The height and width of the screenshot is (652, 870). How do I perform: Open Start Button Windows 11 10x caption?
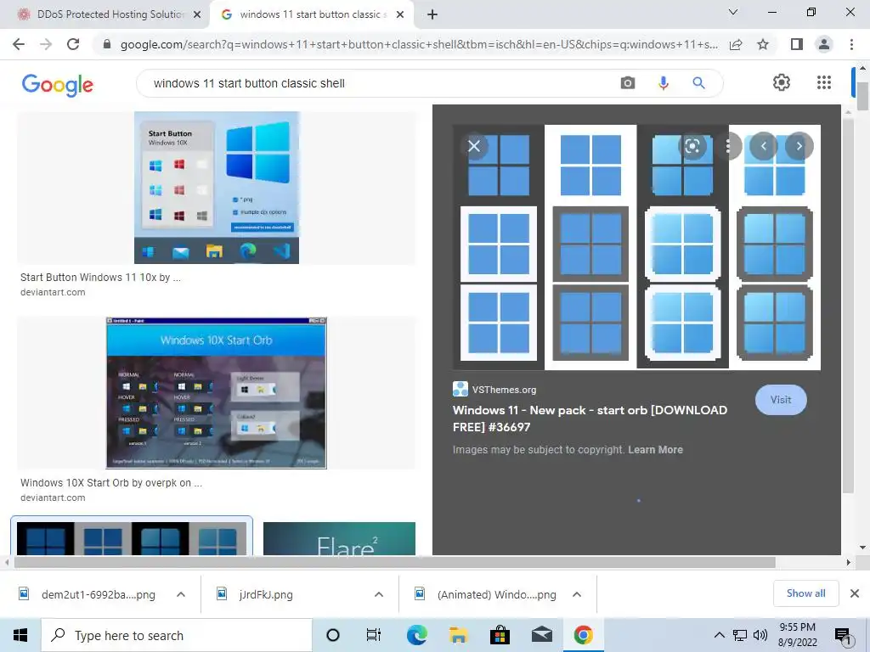100,278
